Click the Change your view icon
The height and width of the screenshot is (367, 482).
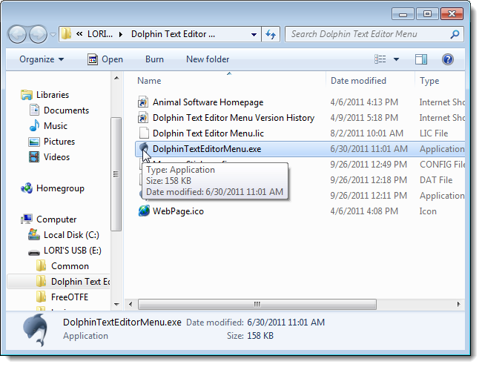pos(380,59)
